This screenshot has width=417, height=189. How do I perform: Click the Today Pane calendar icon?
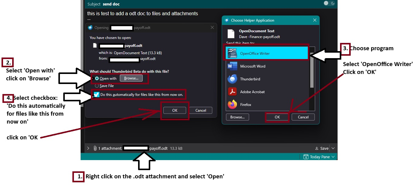306,157
